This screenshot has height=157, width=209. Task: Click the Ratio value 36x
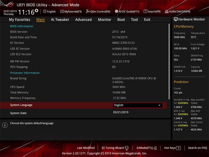176,60
